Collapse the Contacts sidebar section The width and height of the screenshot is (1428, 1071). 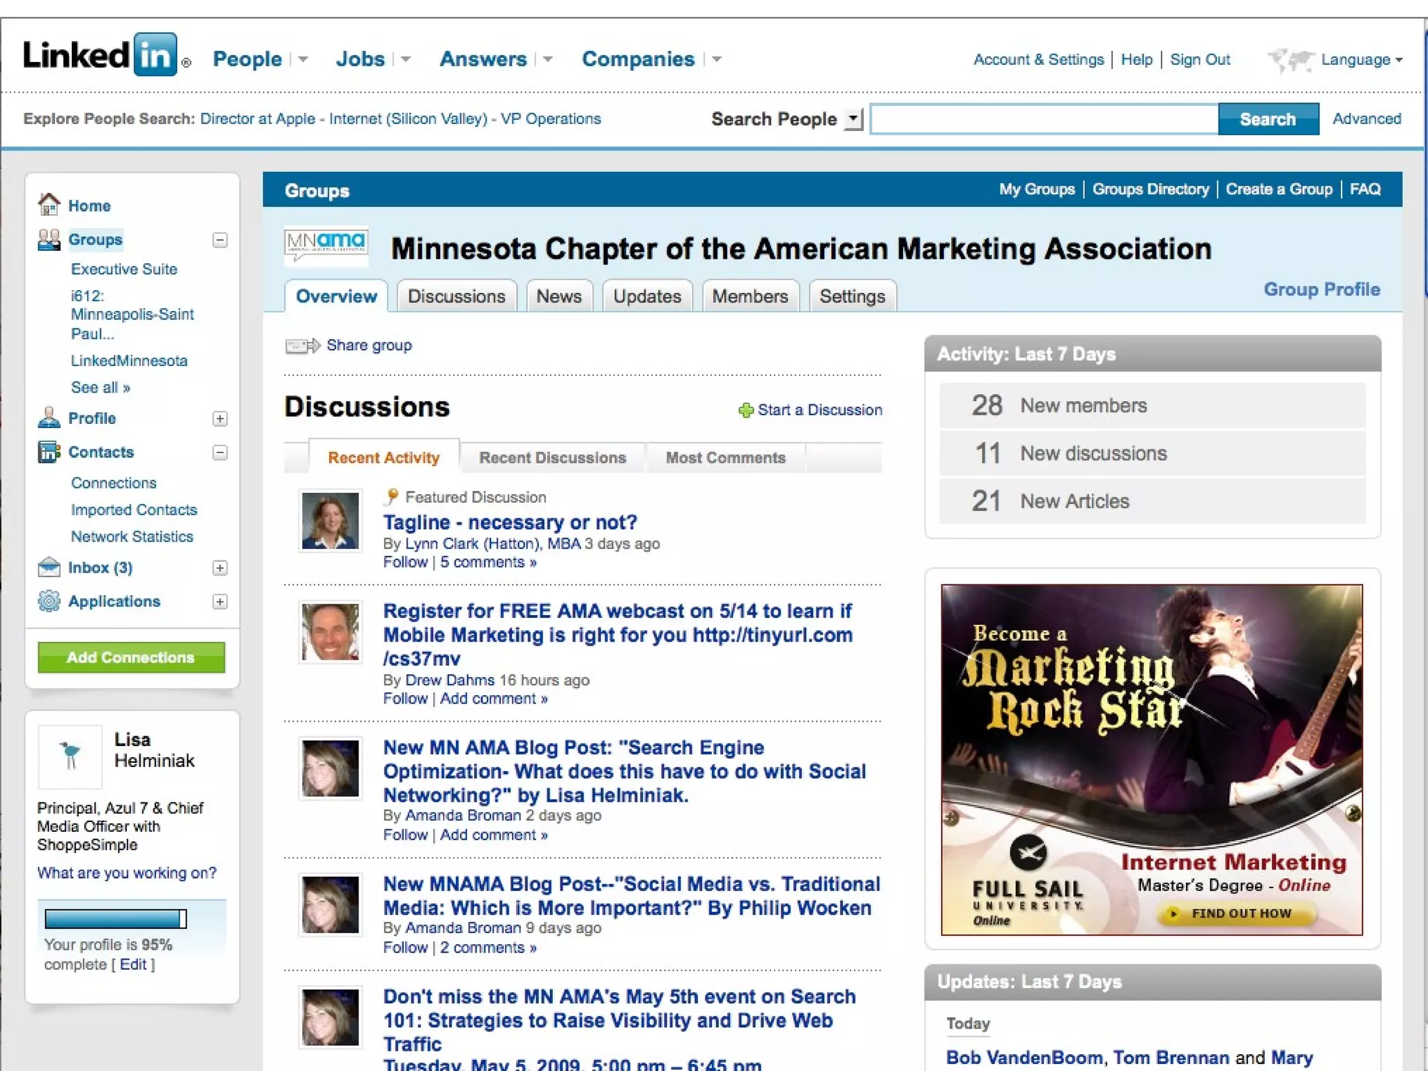click(x=220, y=453)
